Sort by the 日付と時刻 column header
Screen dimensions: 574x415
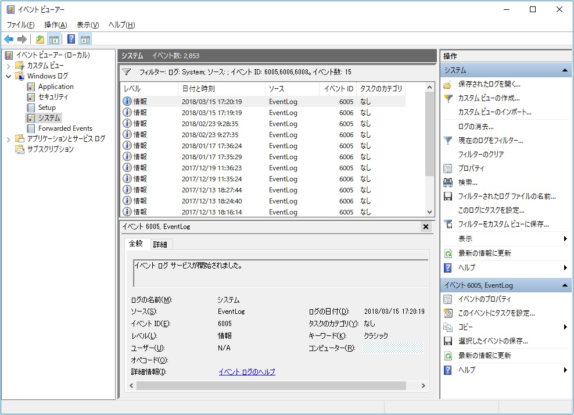[221, 89]
